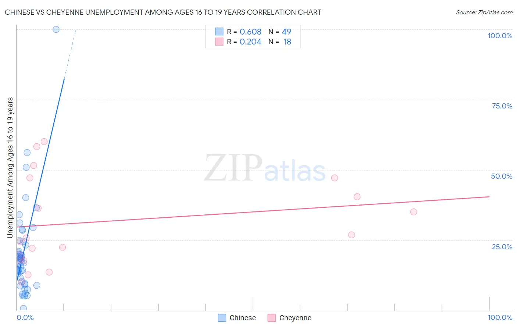Select the vertical y-axis title text
517x328 pixels.
point(10,168)
